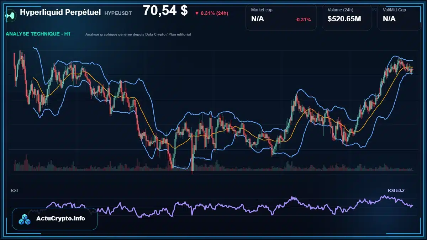Click the Hyperliquid Perpétuel title
The width and height of the screenshot is (427, 240).
pos(60,12)
